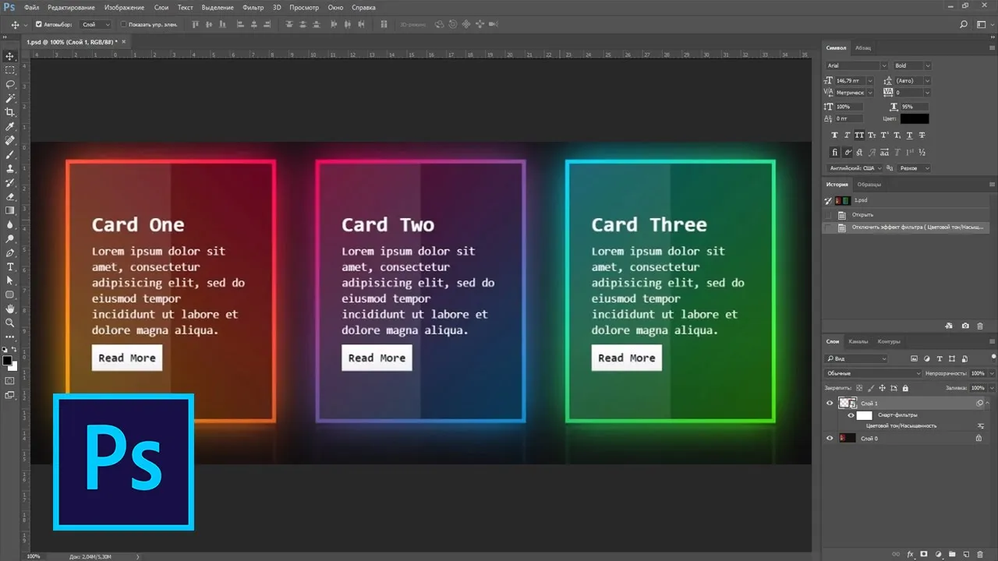Open the text Цвет color swatch
998x561 pixels.
[x=915, y=119]
